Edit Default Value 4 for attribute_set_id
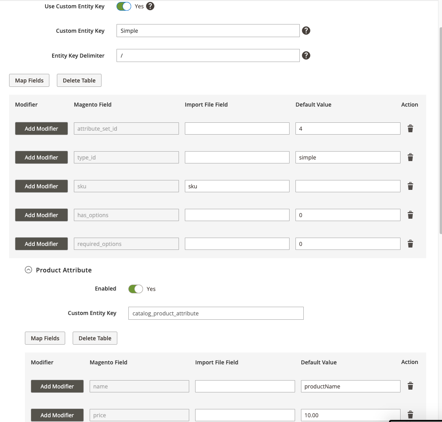 [348, 128]
